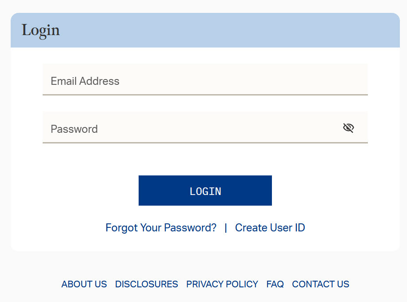
Task: Follow the Create User ID link
Action: tap(270, 228)
